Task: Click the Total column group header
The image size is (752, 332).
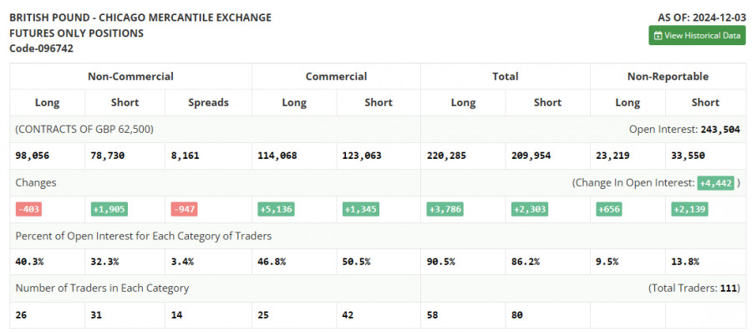Action: (x=505, y=76)
